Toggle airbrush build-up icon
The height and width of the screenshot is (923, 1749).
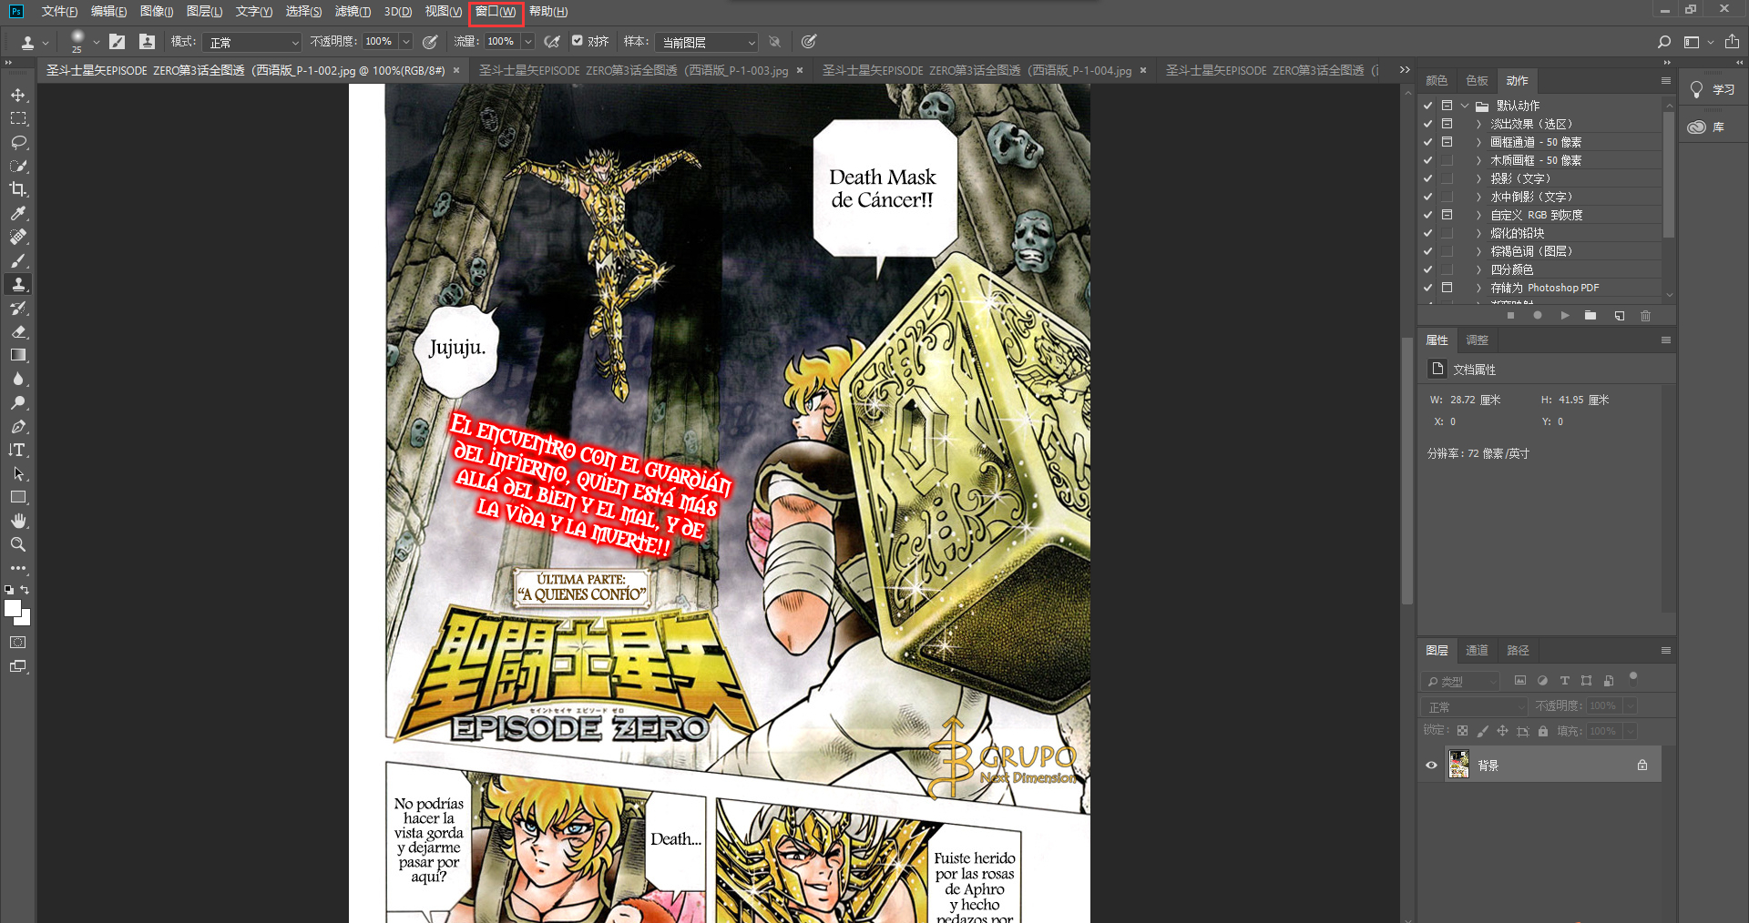pyautogui.click(x=552, y=42)
